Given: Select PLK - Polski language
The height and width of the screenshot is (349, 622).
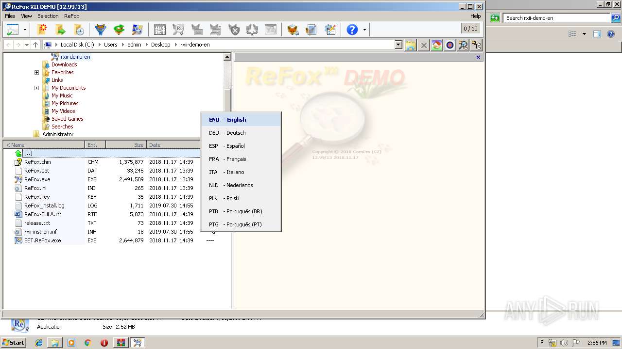Looking at the screenshot, I should pyautogui.click(x=241, y=198).
